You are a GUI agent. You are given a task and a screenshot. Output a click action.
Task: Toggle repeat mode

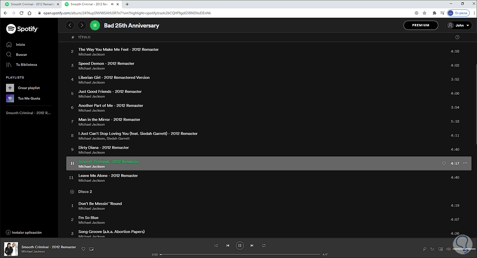(264, 246)
